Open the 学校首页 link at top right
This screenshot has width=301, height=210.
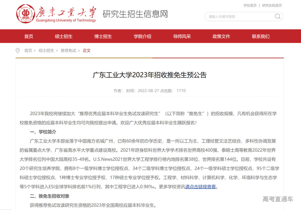[x=250, y=5]
